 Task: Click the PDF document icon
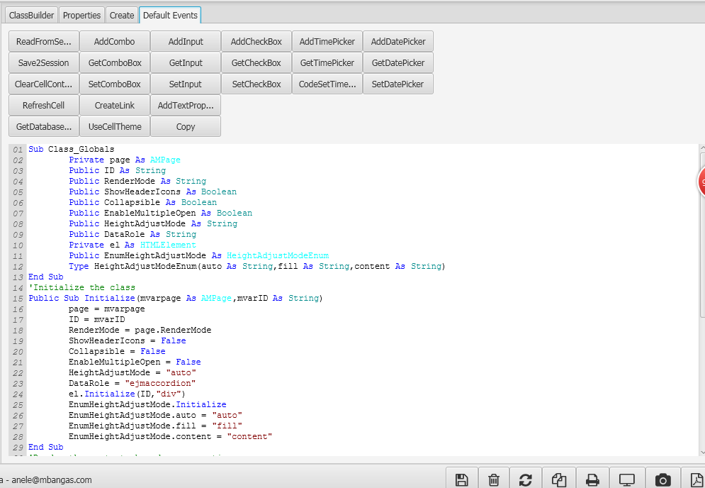(x=695, y=479)
